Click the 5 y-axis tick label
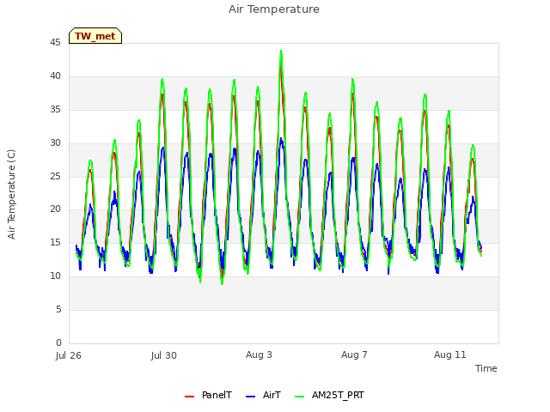The width and height of the screenshot is (550, 412). point(58,309)
